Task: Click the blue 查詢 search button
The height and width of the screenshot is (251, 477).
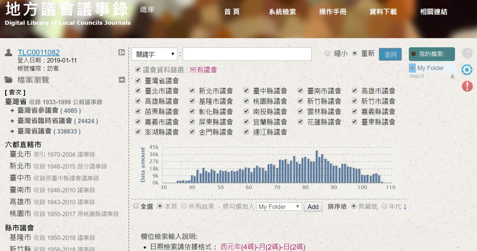Action: point(390,54)
